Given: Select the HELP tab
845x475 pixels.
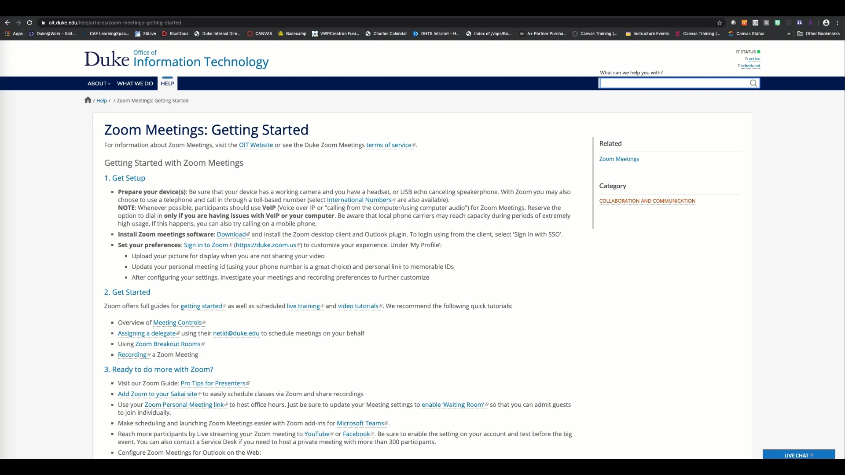Looking at the screenshot, I should (x=167, y=84).
